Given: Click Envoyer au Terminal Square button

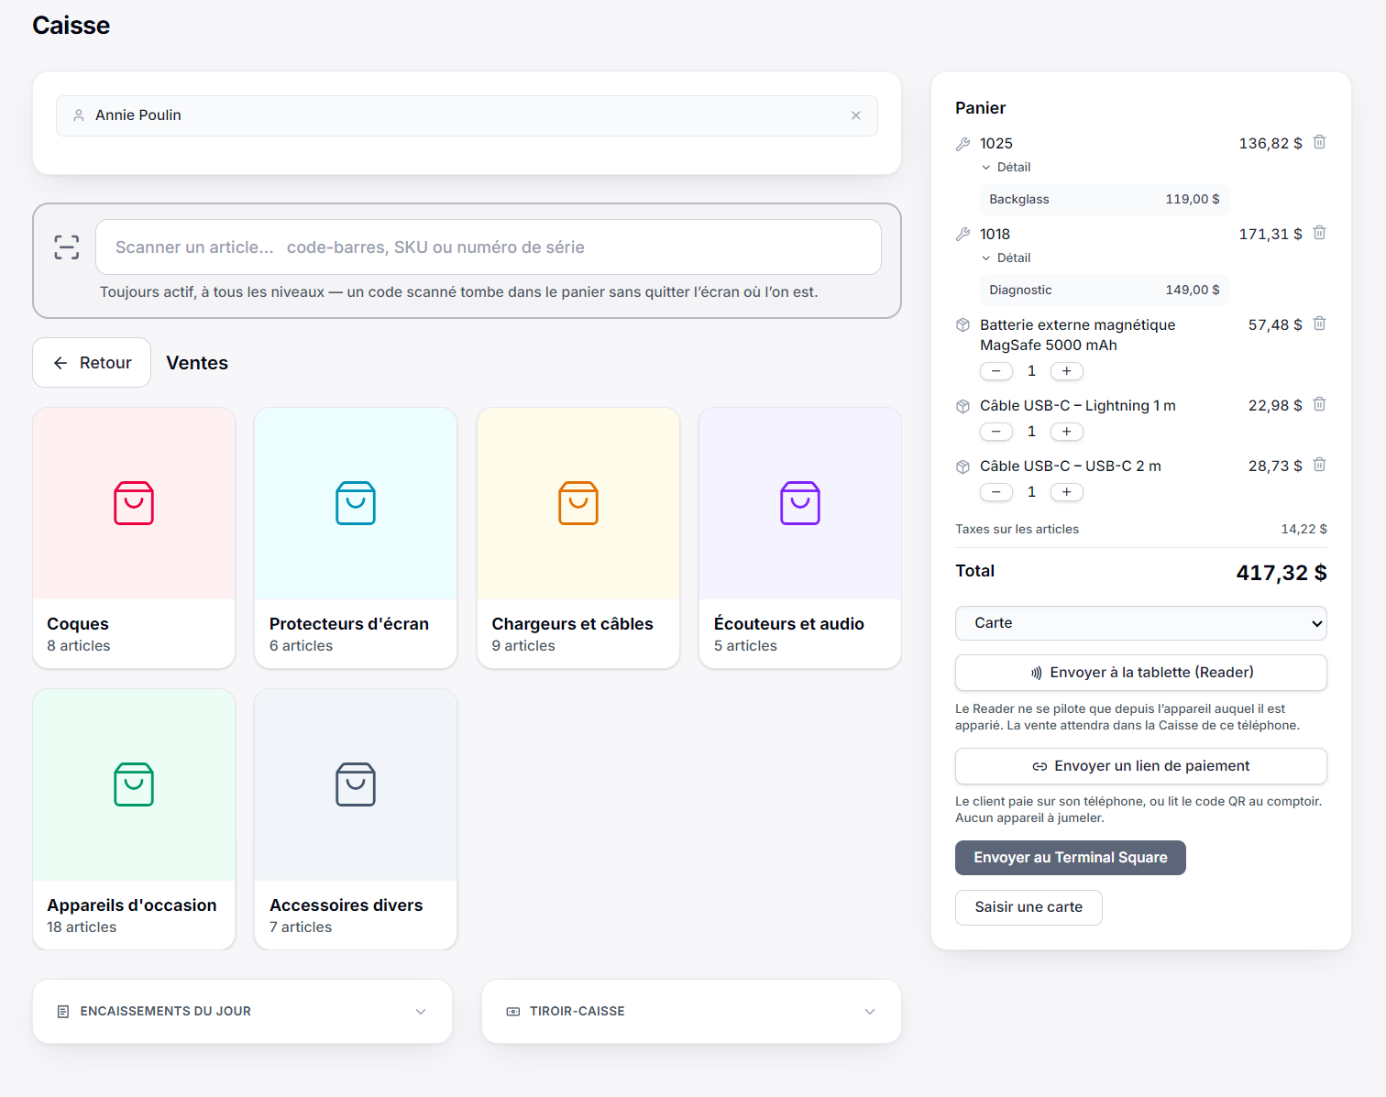Looking at the screenshot, I should 1071,858.
